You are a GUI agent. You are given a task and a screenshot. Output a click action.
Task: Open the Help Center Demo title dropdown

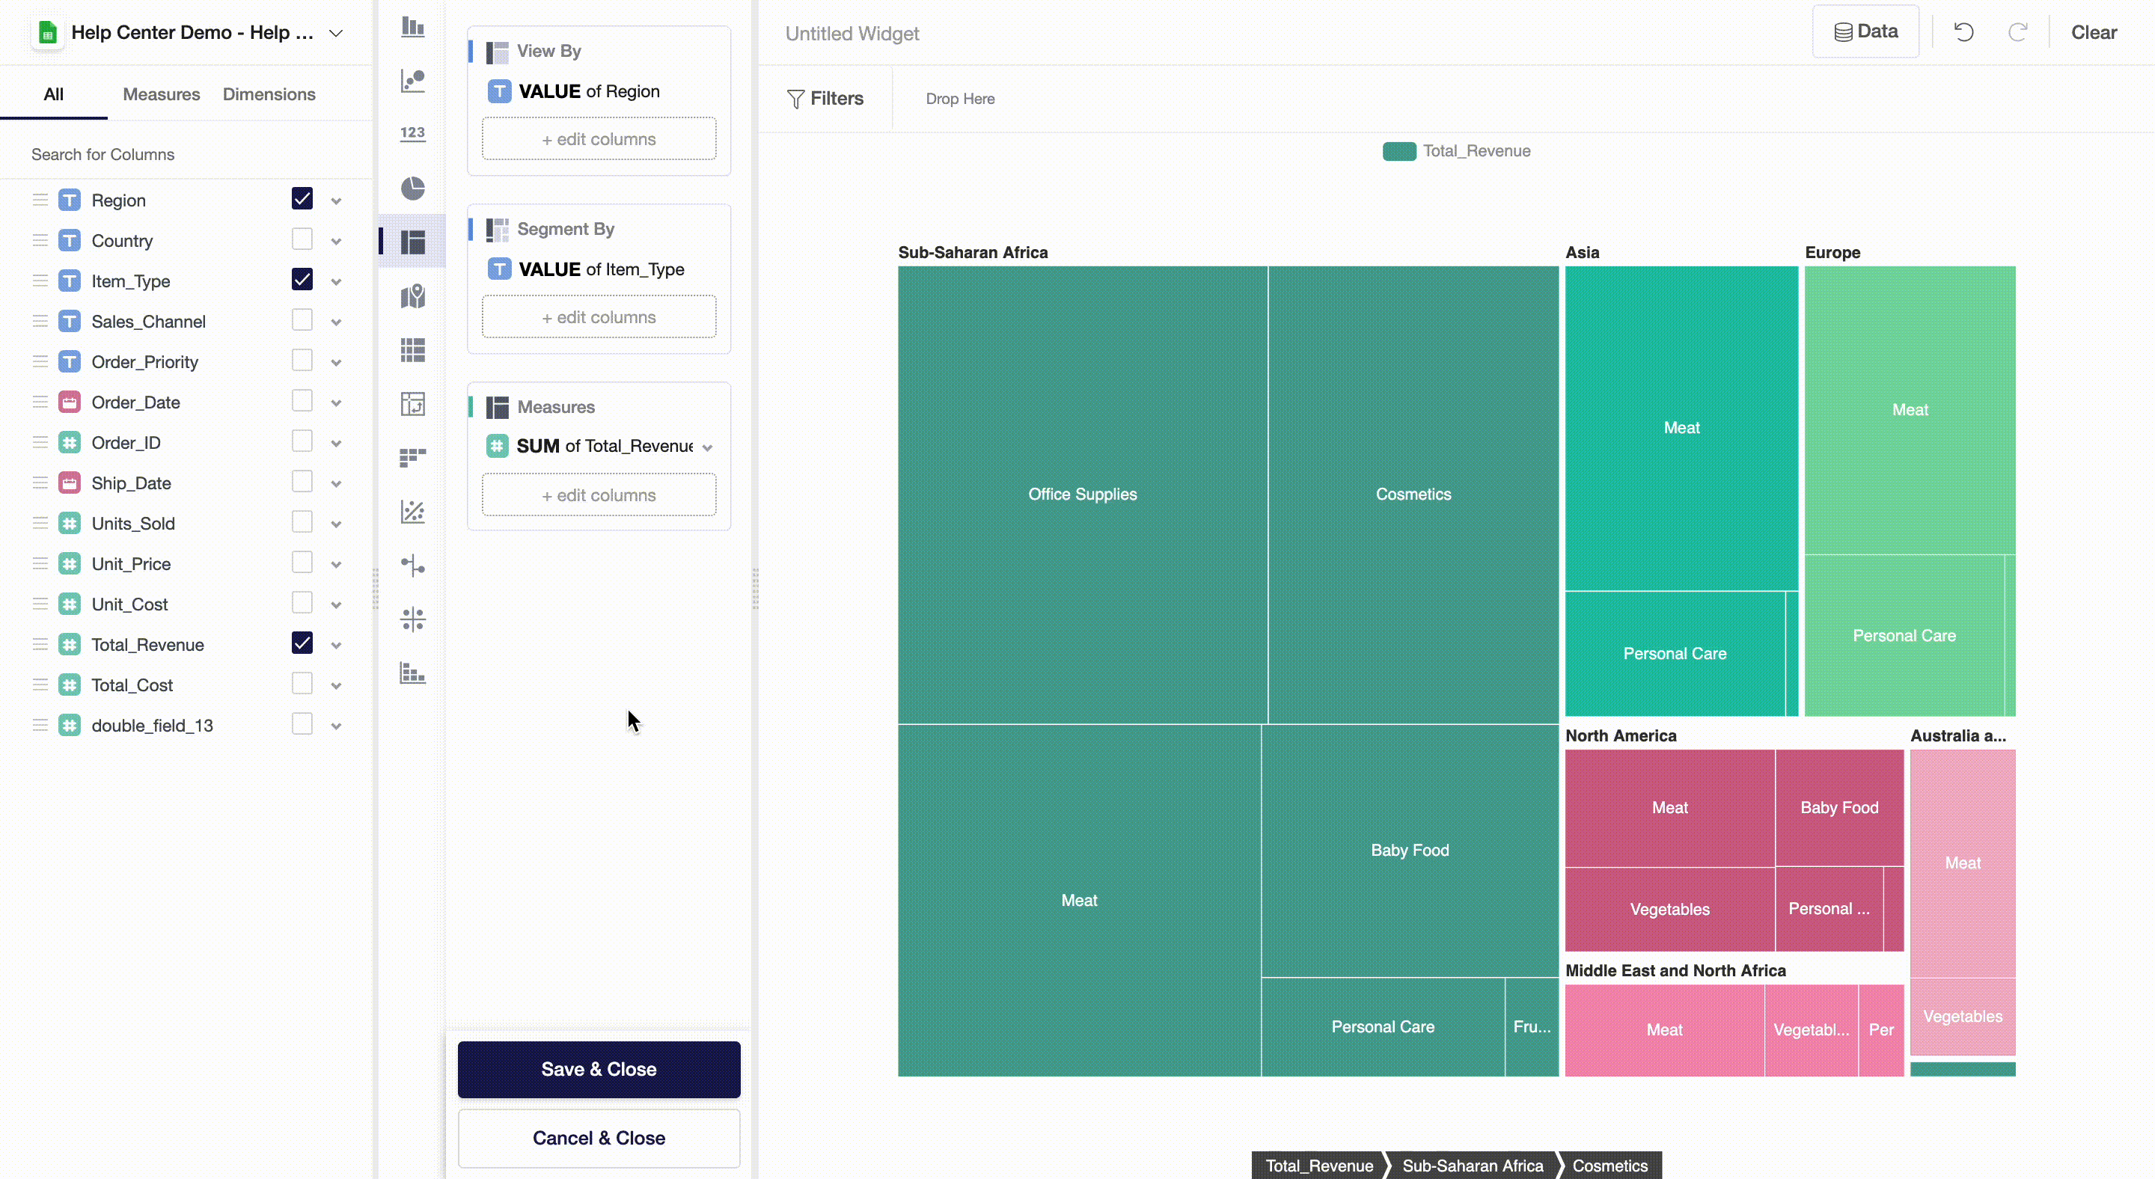336,33
